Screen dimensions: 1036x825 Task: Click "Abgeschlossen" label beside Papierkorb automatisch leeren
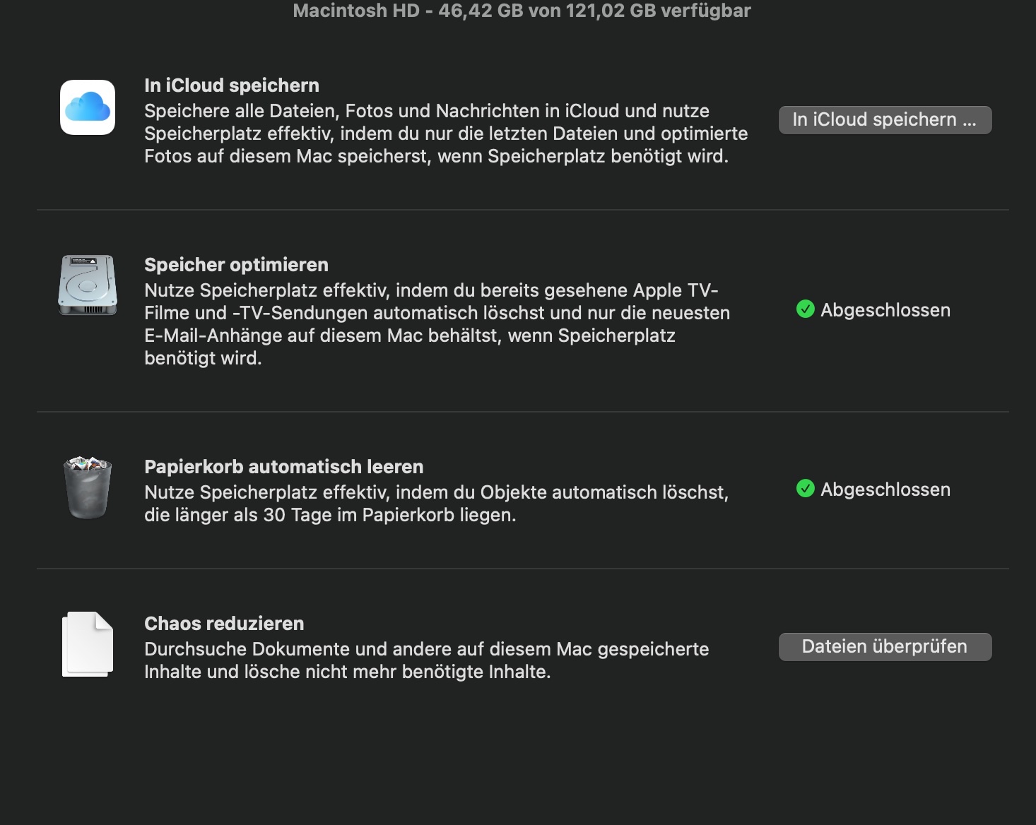click(885, 489)
